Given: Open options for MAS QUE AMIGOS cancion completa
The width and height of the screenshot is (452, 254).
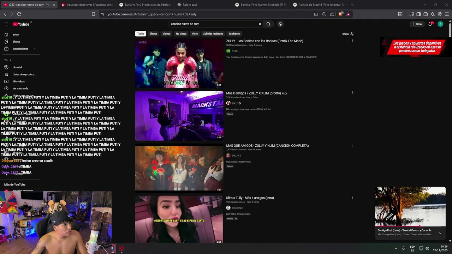Looking at the screenshot, I should click(352, 145).
